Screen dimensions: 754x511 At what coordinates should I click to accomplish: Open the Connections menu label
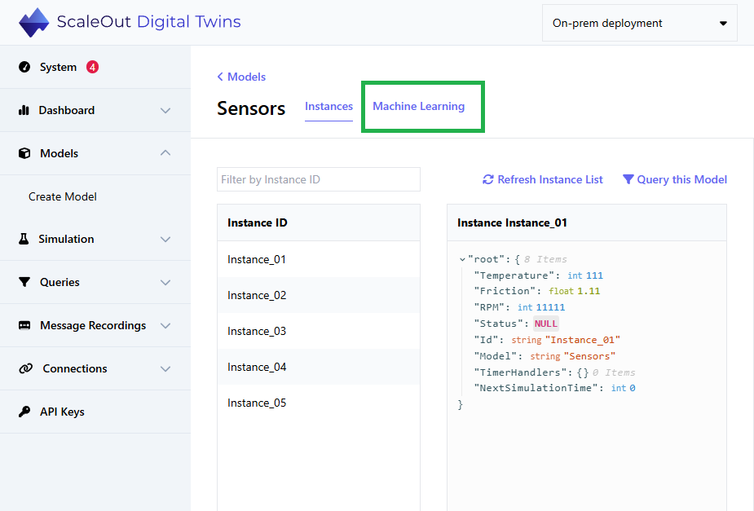(x=75, y=368)
